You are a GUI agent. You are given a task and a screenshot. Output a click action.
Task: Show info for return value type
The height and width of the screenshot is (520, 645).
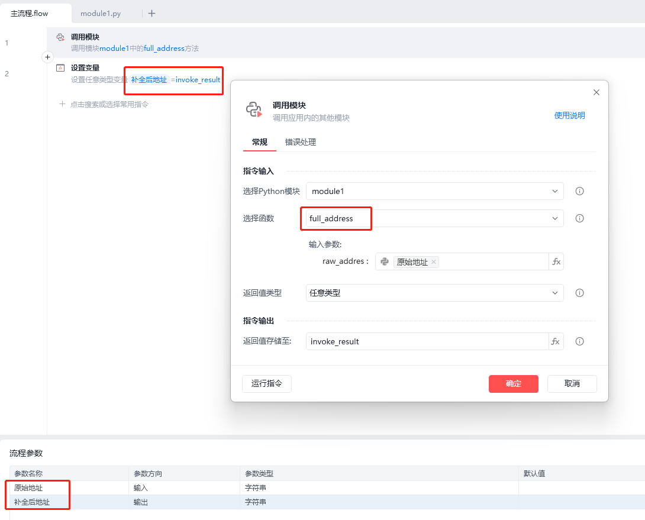(579, 293)
